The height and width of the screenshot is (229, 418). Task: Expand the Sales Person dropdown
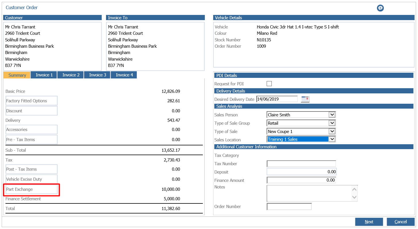click(332, 115)
